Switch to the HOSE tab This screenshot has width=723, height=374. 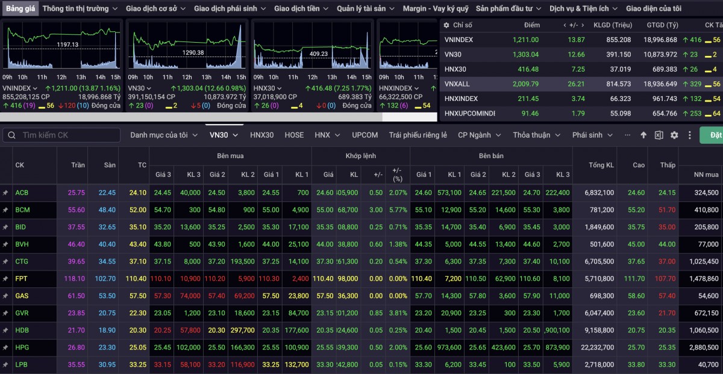click(294, 135)
